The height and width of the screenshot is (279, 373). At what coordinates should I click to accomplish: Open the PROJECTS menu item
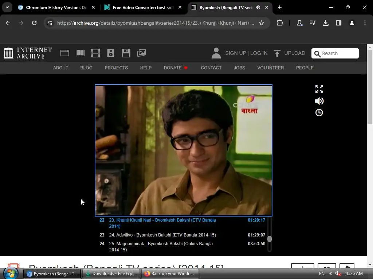[x=116, y=68]
